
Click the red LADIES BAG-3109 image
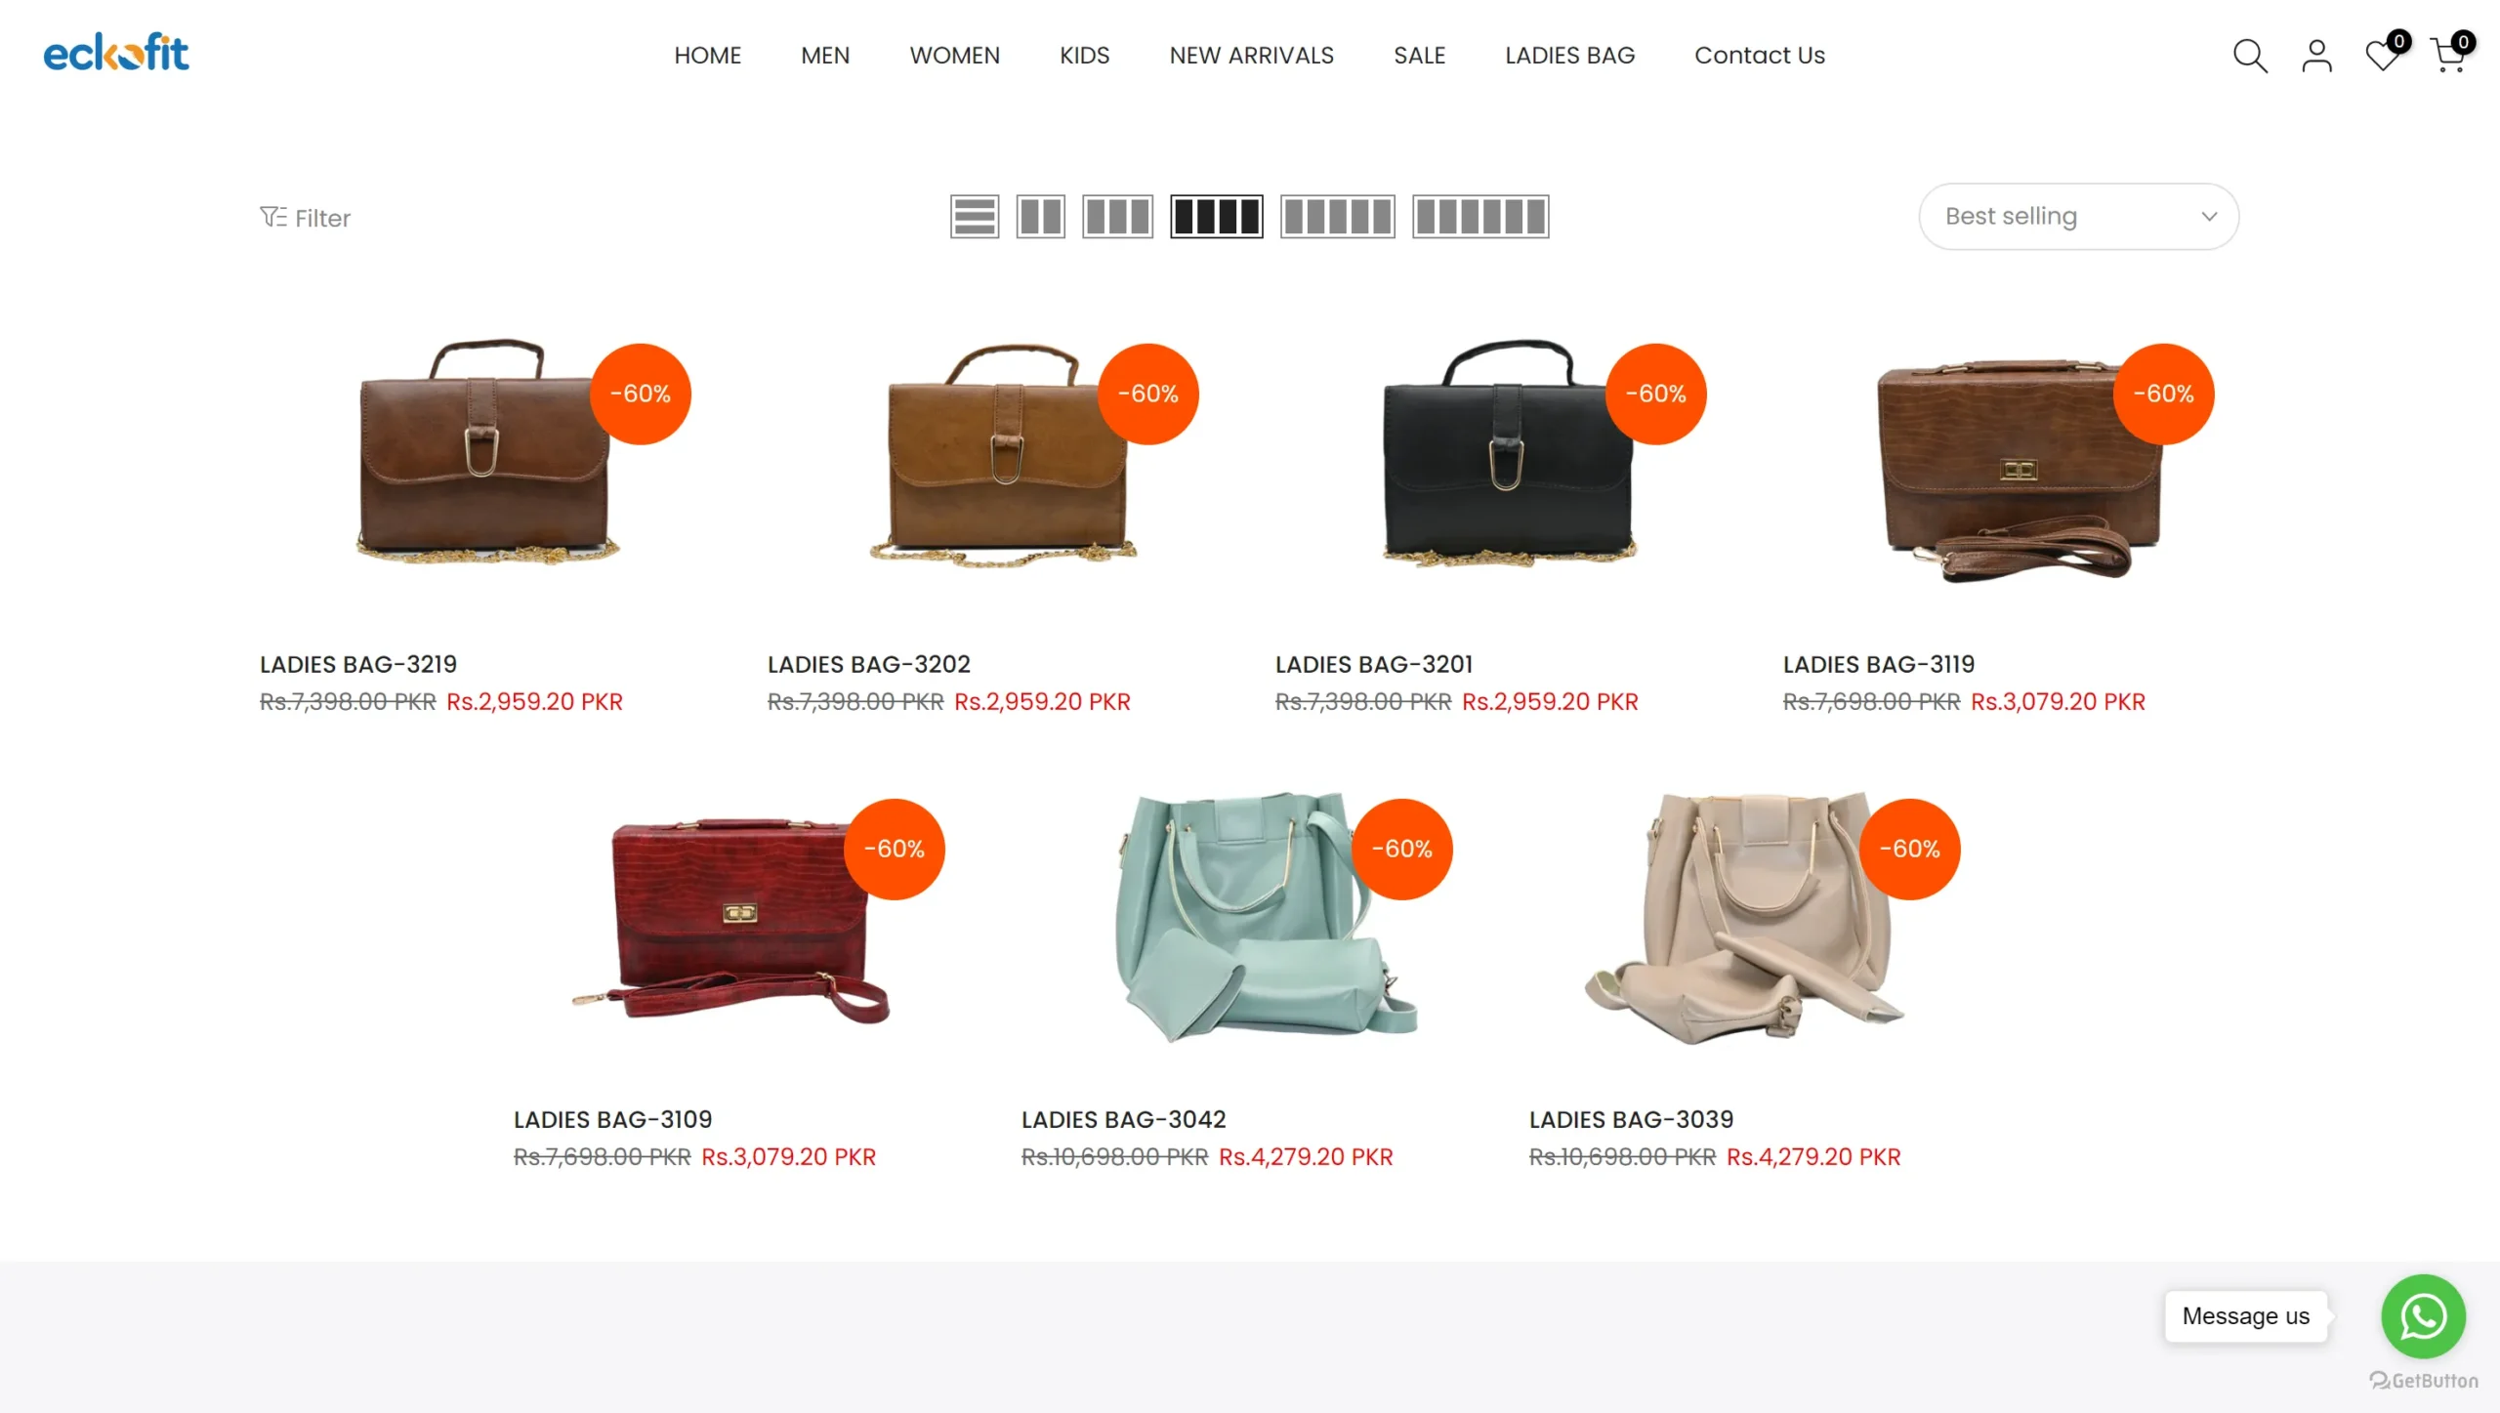tap(738, 920)
